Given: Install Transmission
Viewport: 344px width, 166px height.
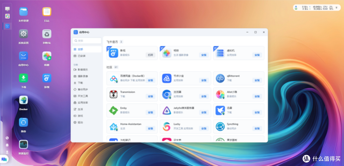Looking at the screenshot, I should pos(150,96).
